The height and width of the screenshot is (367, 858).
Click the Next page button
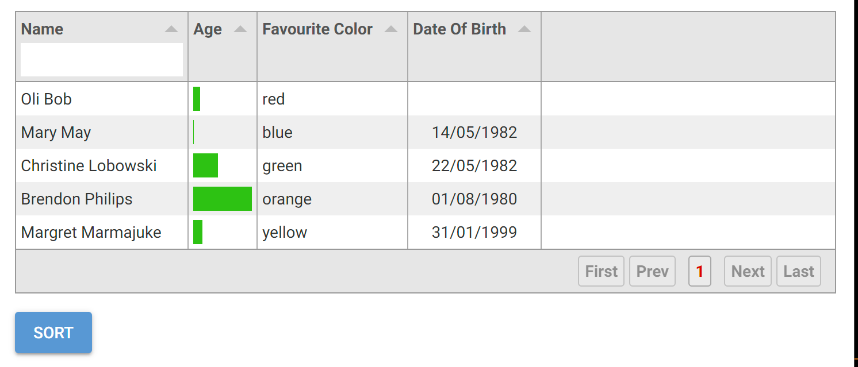coord(748,272)
